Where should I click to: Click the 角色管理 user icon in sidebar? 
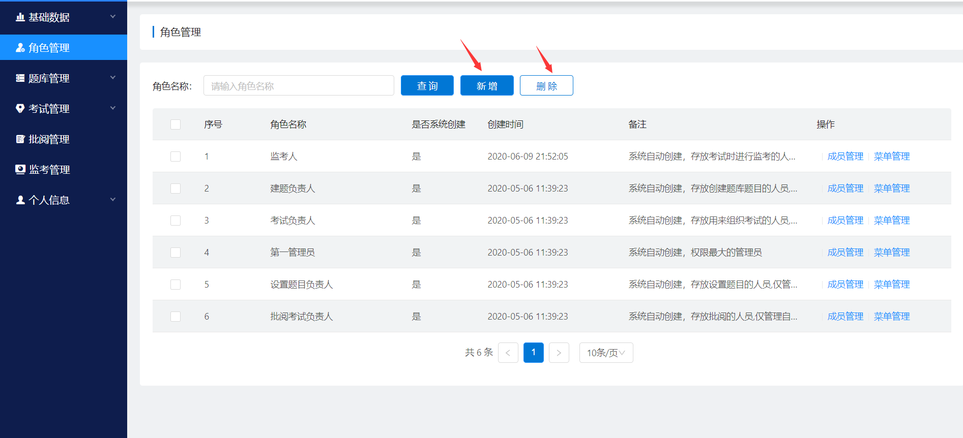(20, 48)
